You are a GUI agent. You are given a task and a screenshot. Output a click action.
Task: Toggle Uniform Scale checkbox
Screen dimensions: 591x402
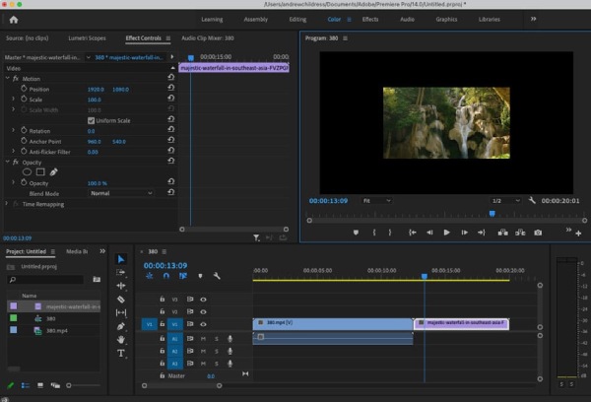point(91,120)
